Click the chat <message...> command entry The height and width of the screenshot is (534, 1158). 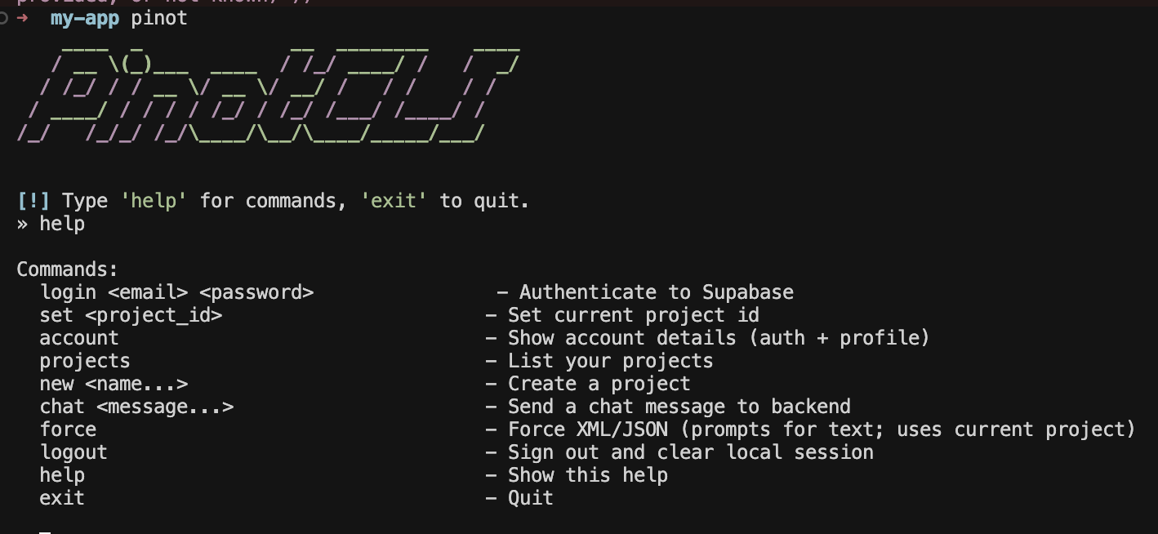click(136, 407)
